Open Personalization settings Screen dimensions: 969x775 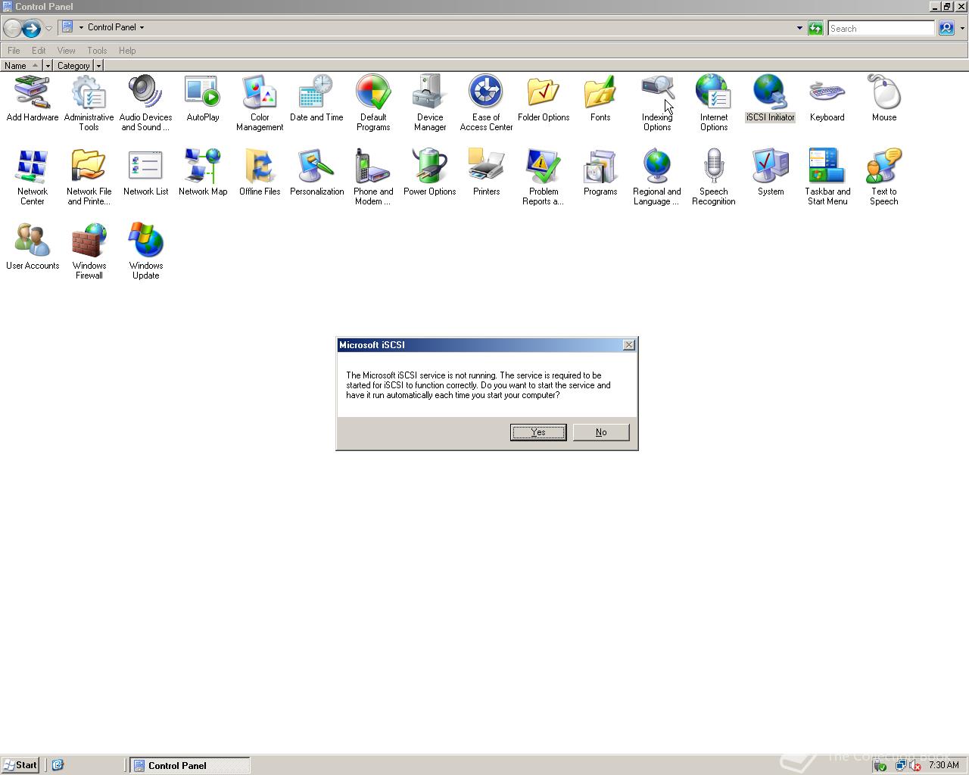(x=316, y=173)
